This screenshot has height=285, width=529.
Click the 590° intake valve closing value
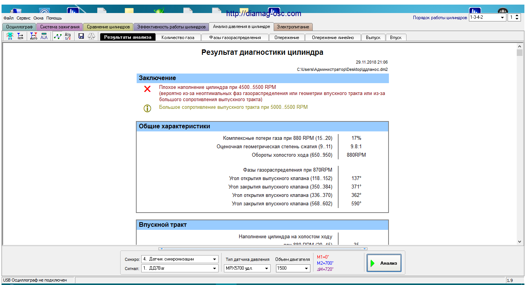tap(356, 203)
